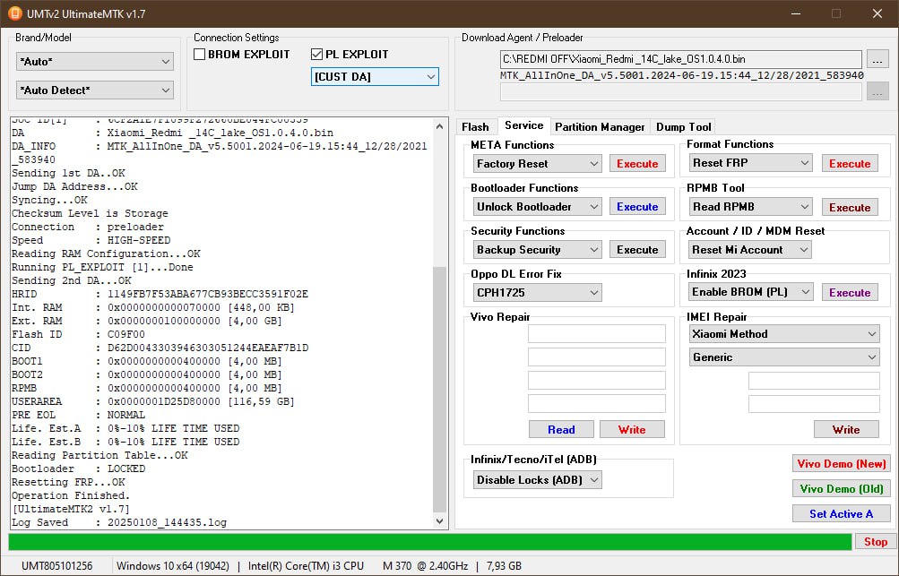Screen dimensions: 899x576
Task: Uncheck the PL EXPLOIT checkbox
Action: click(x=316, y=55)
